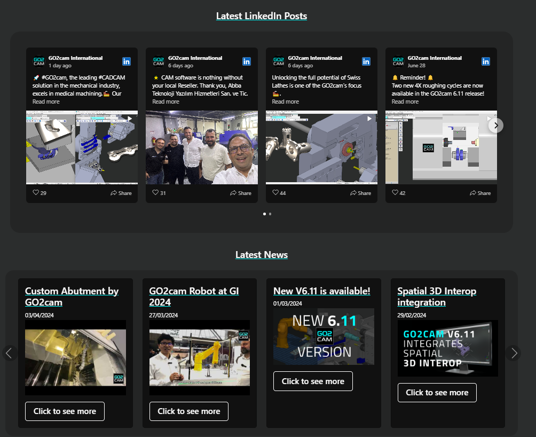
Task: Share the 4X roughing cycles post
Action: (x=480, y=193)
